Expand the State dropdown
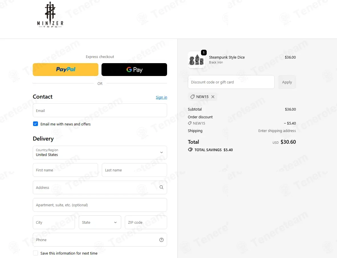Image resolution: width=337 pixels, height=258 pixels. pos(100,222)
